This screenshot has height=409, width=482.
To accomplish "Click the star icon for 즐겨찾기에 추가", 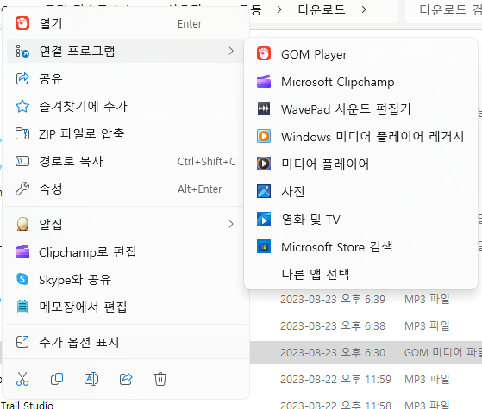I will click(22, 106).
